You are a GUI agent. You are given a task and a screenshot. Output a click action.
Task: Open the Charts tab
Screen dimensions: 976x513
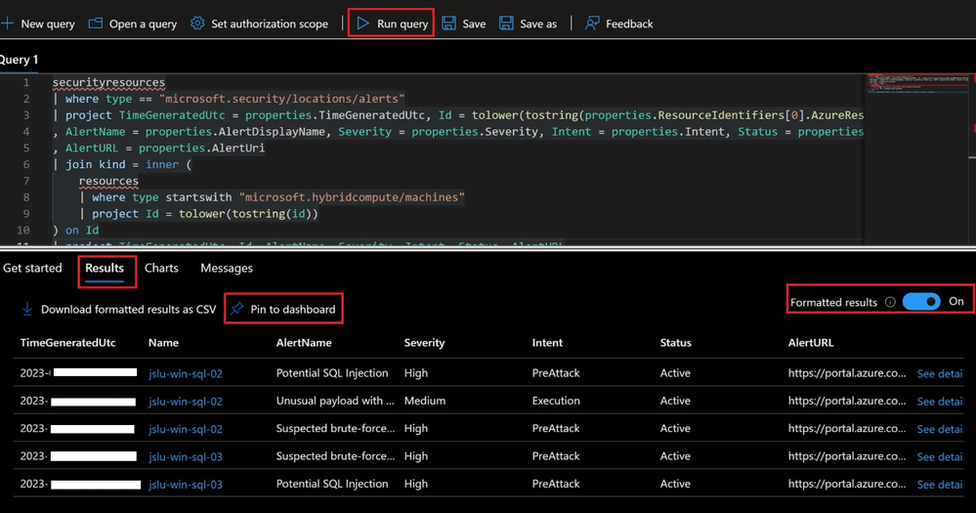161,268
